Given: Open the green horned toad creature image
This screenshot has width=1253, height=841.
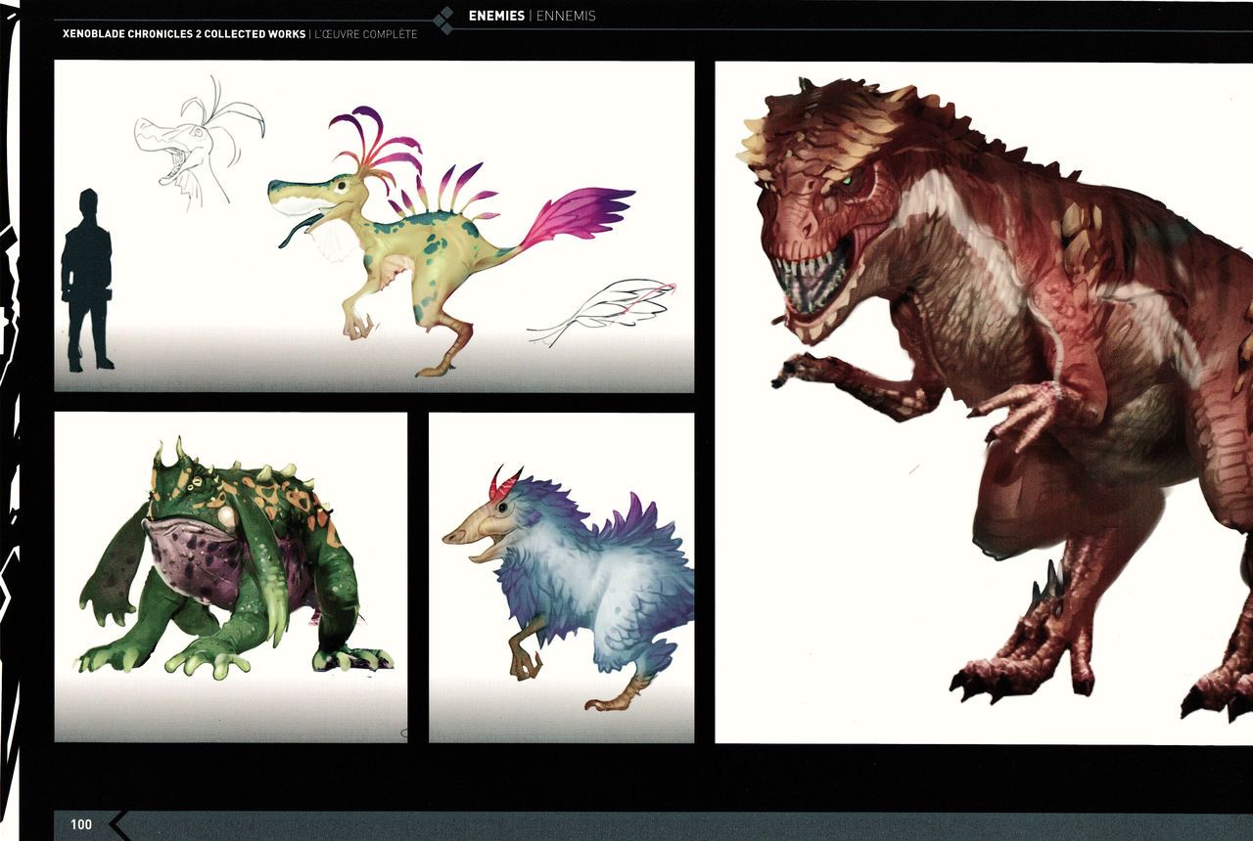Looking at the screenshot, I should point(230,577).
